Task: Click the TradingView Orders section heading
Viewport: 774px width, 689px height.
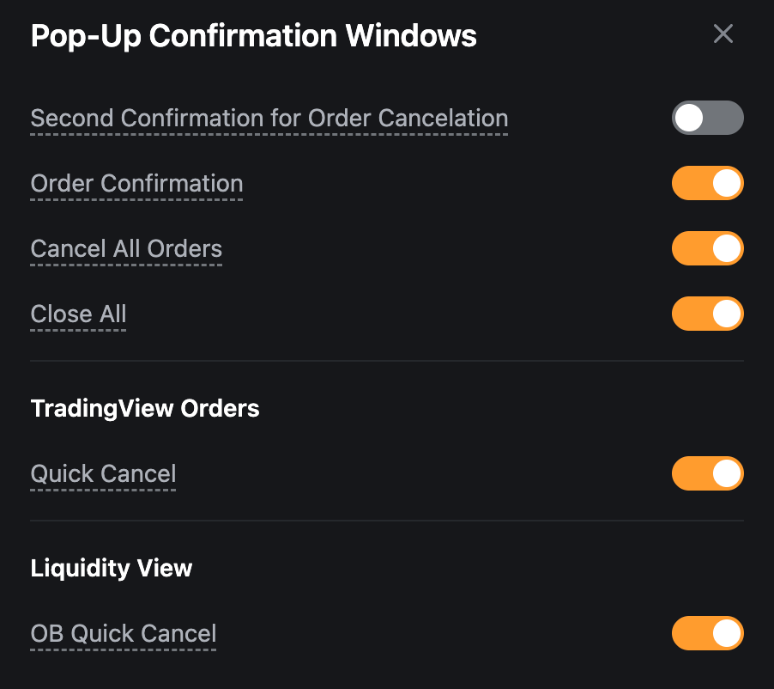Action: pyautogui.click(x=145, y=408)
